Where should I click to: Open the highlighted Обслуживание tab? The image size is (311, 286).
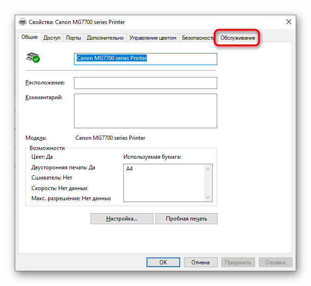(238, 38)
